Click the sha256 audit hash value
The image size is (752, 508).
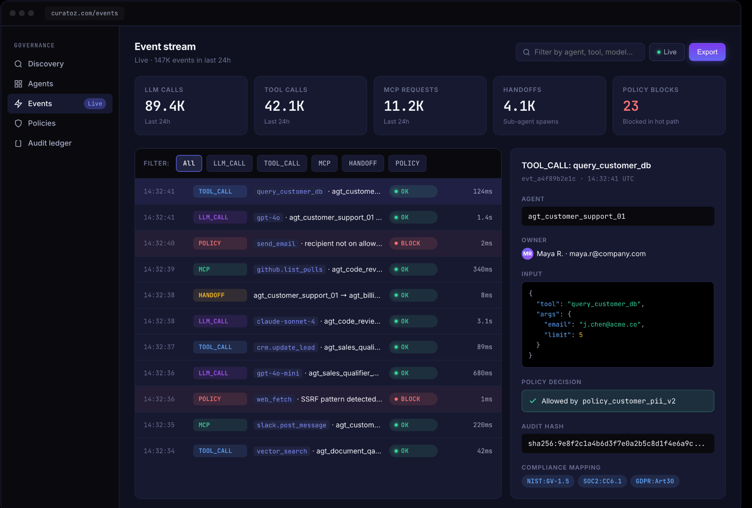618,443
